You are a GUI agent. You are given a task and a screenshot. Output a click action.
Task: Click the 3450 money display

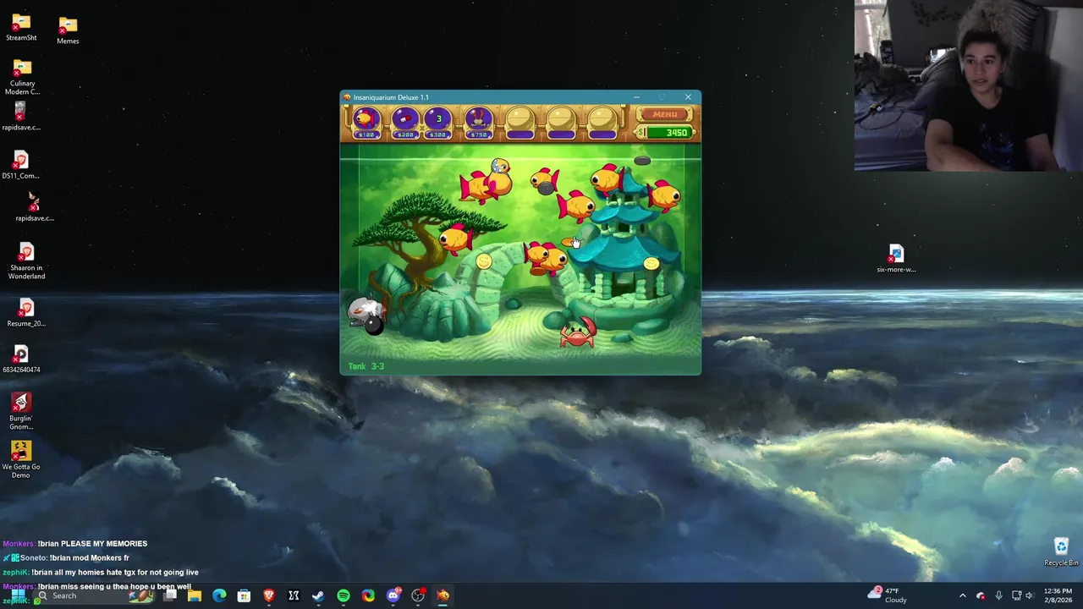(x=668, y=133)
